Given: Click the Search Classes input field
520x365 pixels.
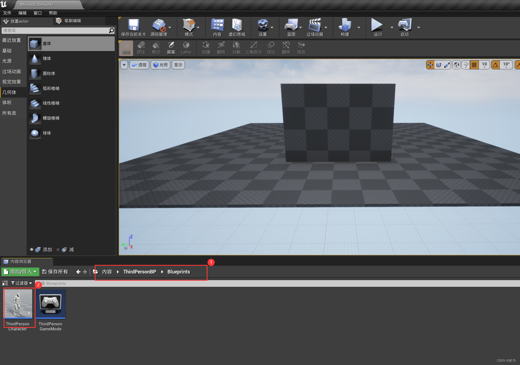Looking at the screenshot, I should (58, 31).
